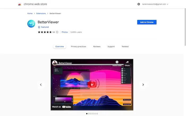
Task: Click the account email address text
Action: [x=154, y=4]
